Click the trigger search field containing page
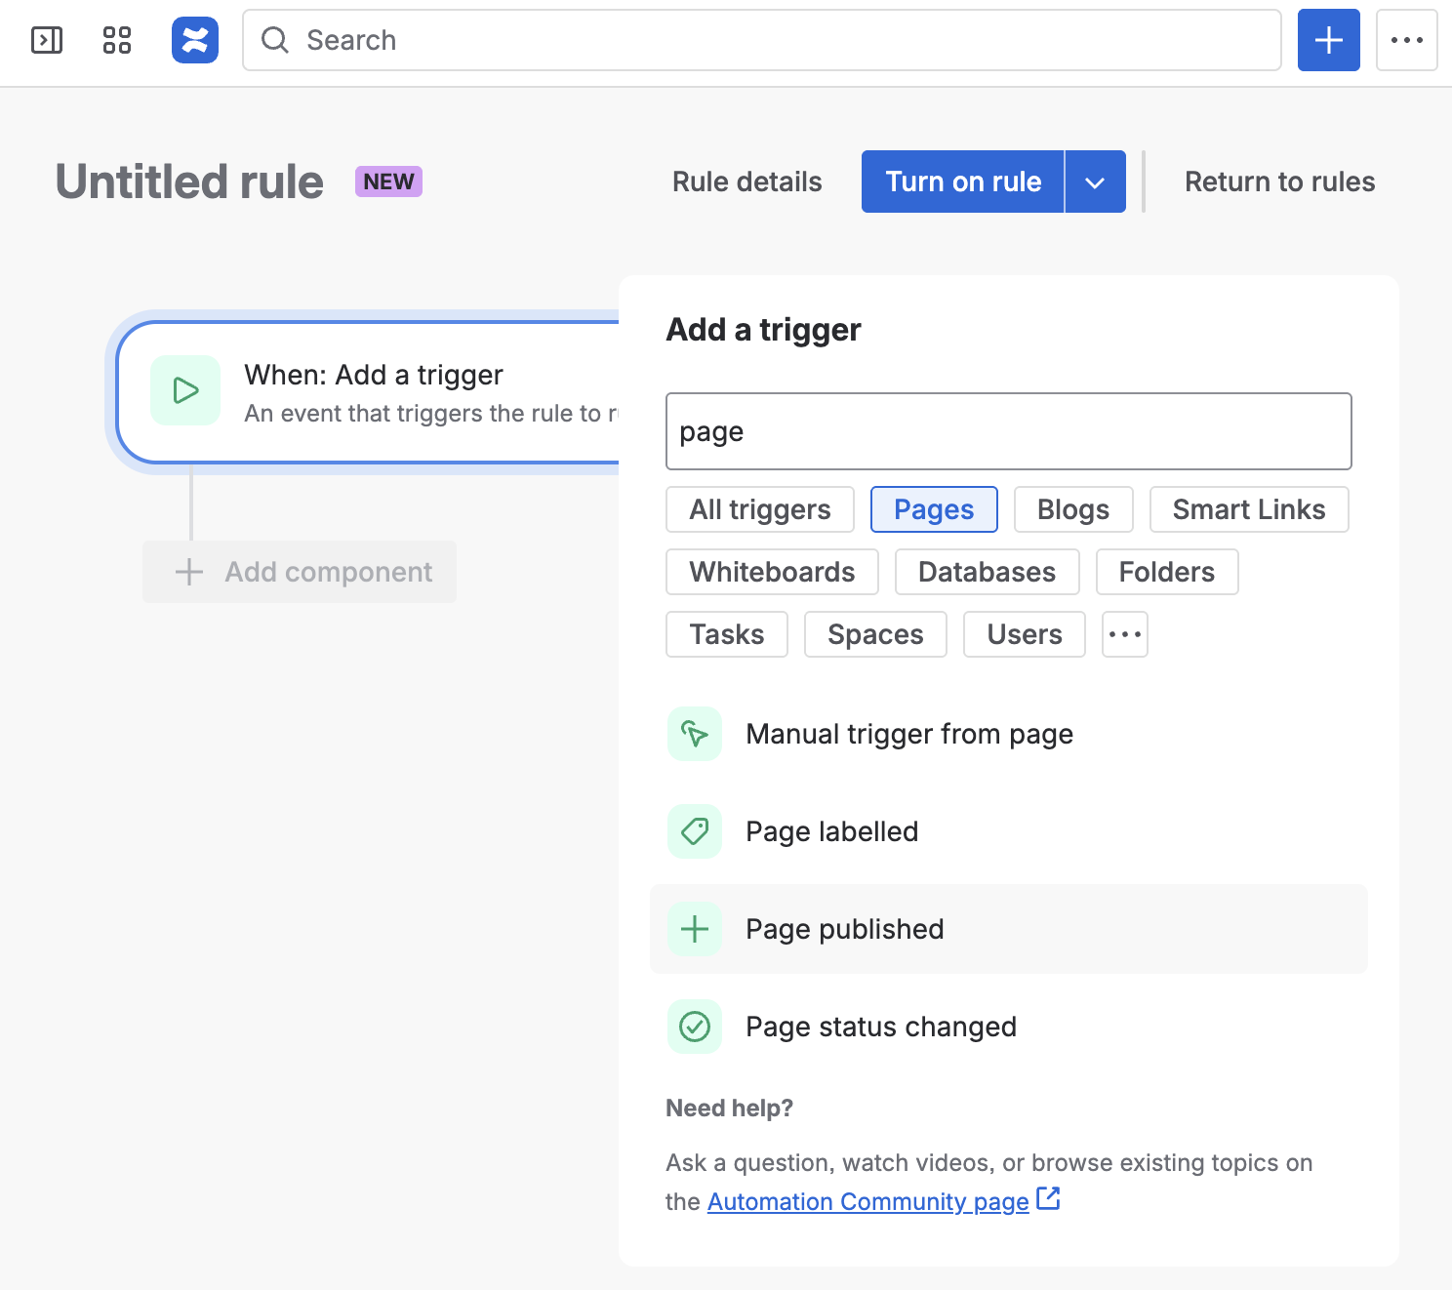Viewport: 1452px width, 1290px height. click(1008, 431)
